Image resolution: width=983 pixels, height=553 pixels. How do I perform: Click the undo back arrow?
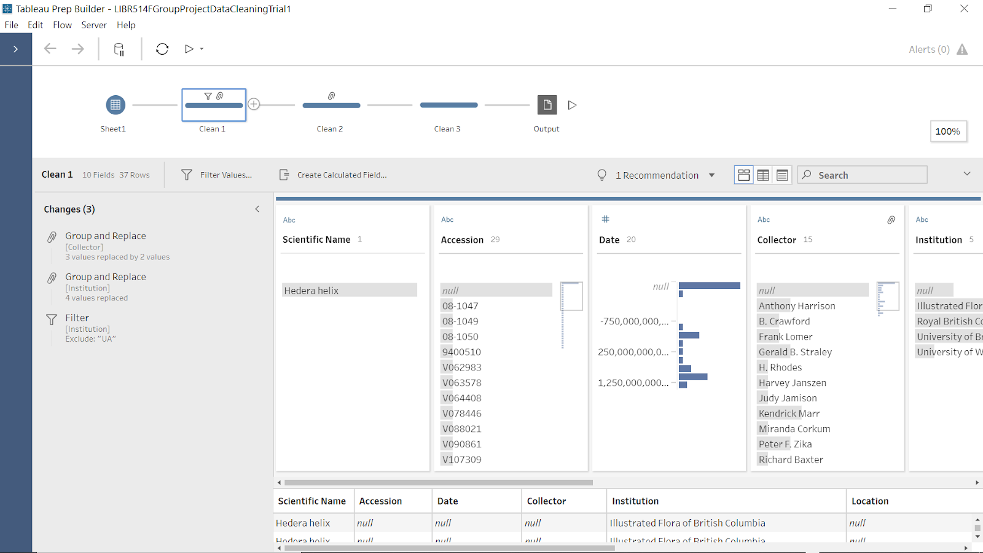[50, 49]
